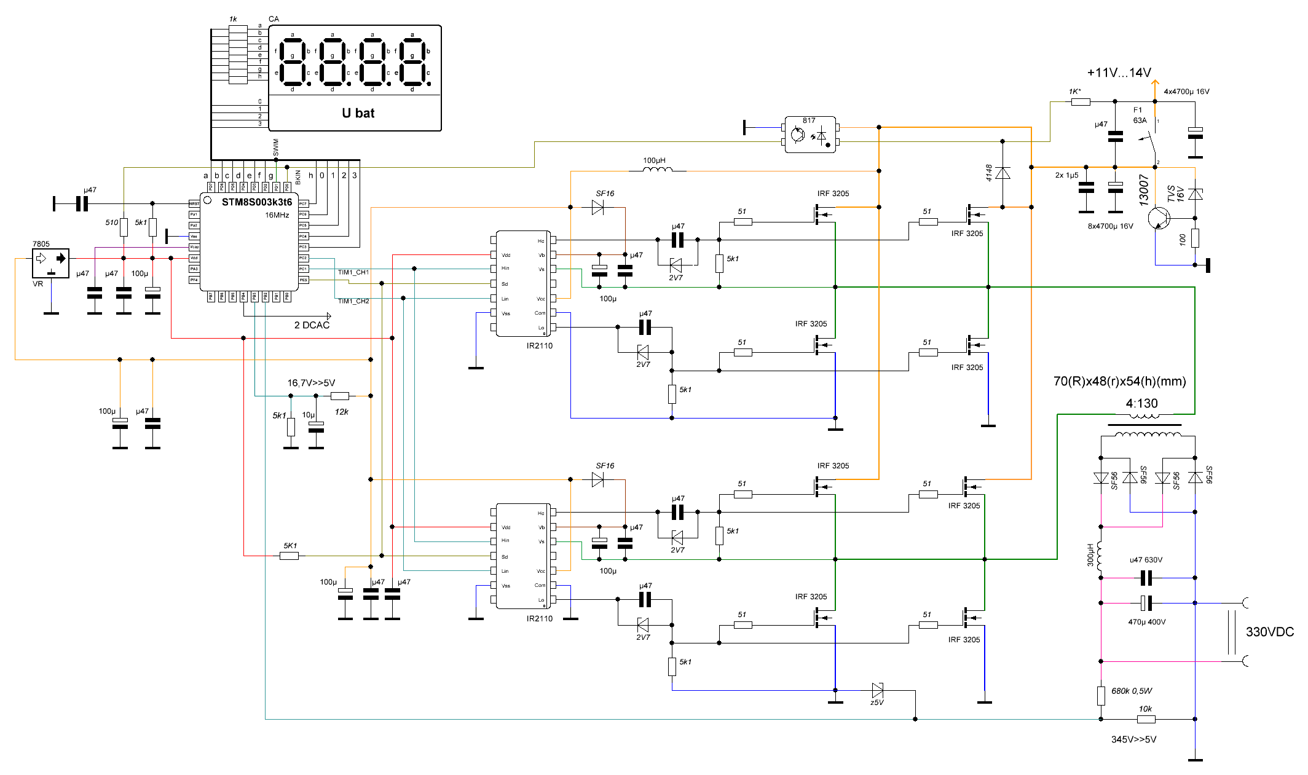This screenshot has height=775, width=1308.
Task: Select the 680k 0,5W resistor
Action: 1101,695
